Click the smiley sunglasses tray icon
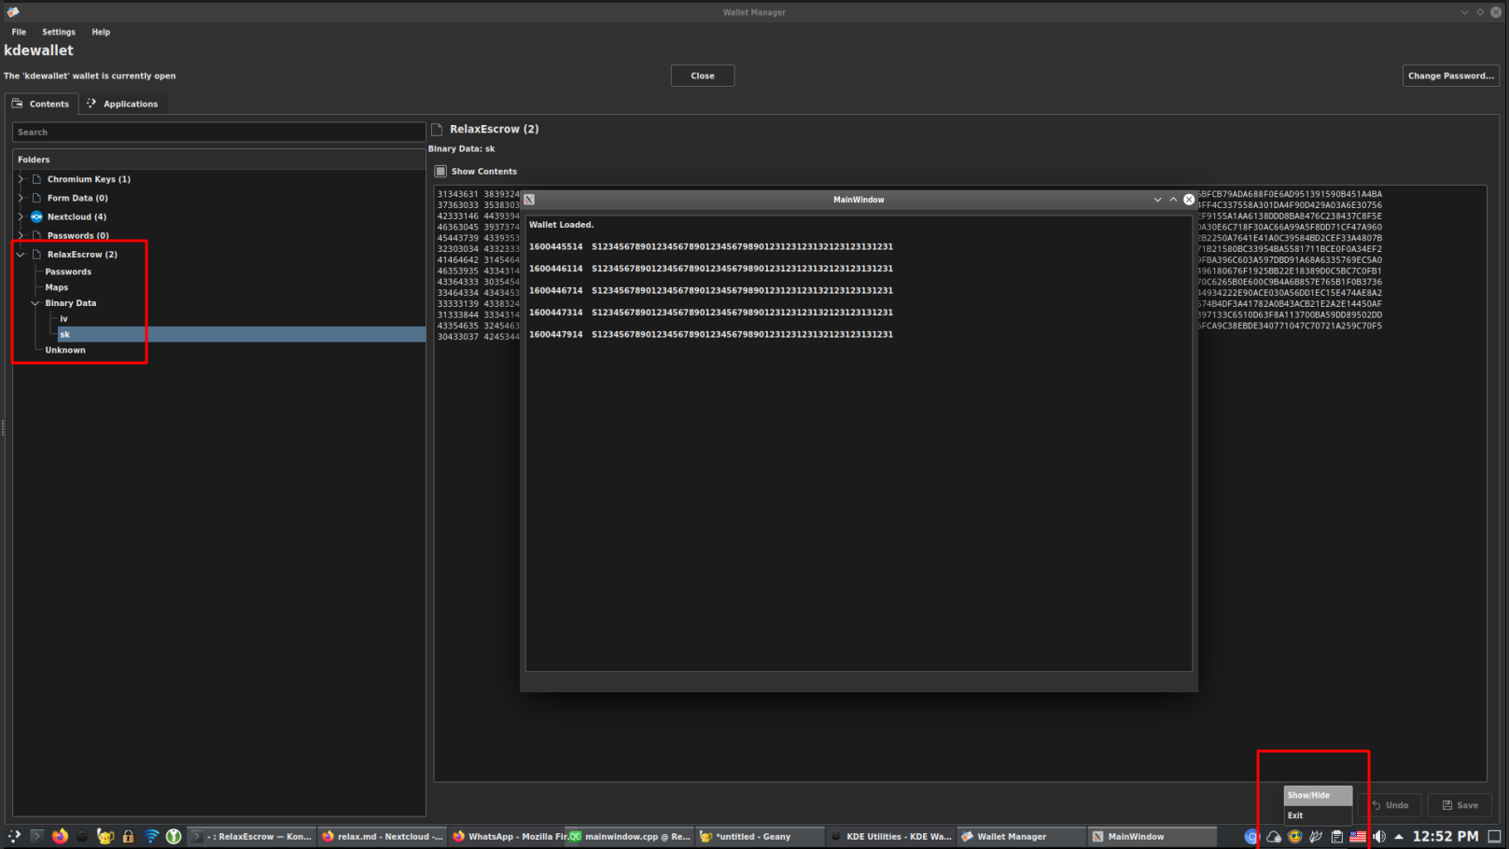Image resolution: width=1509 pixels, height=849 pixels. tap(1295, 837)
